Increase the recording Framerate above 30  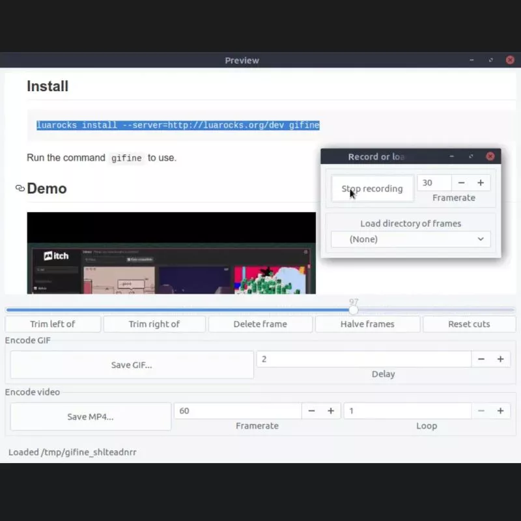481,182
